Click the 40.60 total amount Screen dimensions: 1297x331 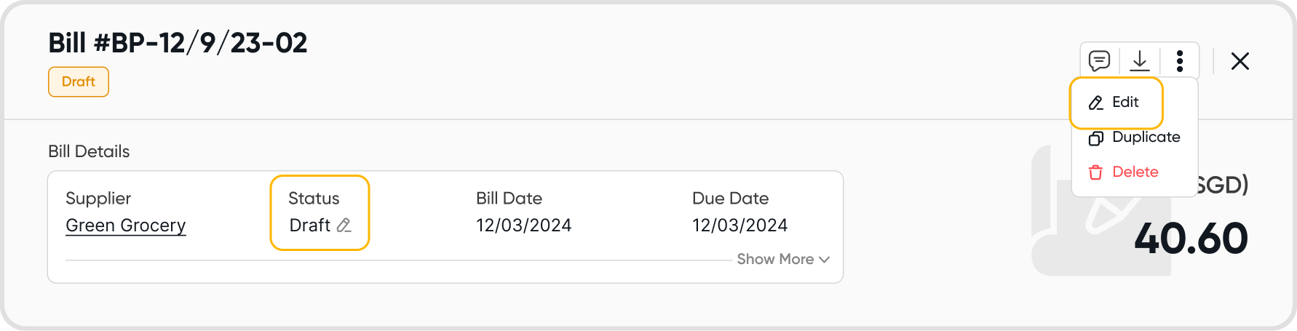click(x=1191, y=239)
